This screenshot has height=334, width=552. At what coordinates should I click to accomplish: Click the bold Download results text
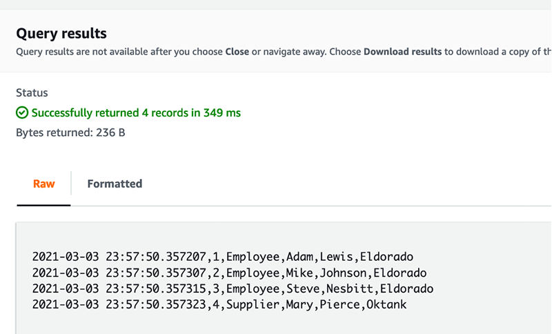[x=403, y=52]
